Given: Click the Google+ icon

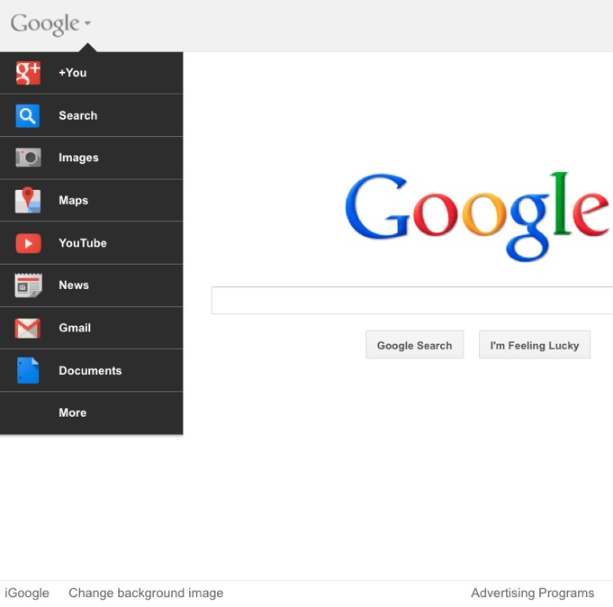Looking at the screenshot, I should [28, 73].
